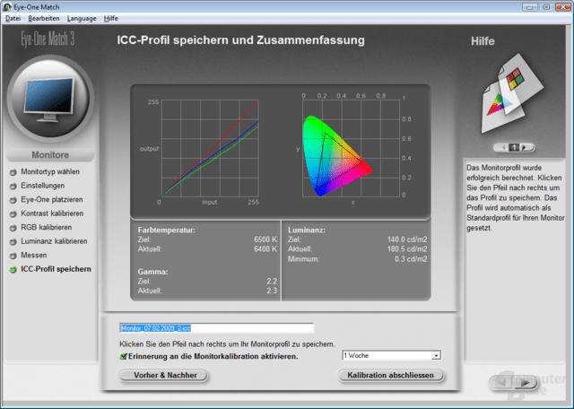Maximize the Eye-One Match window
This screenshot has height=409, width=574.
(x=546, y=7)
